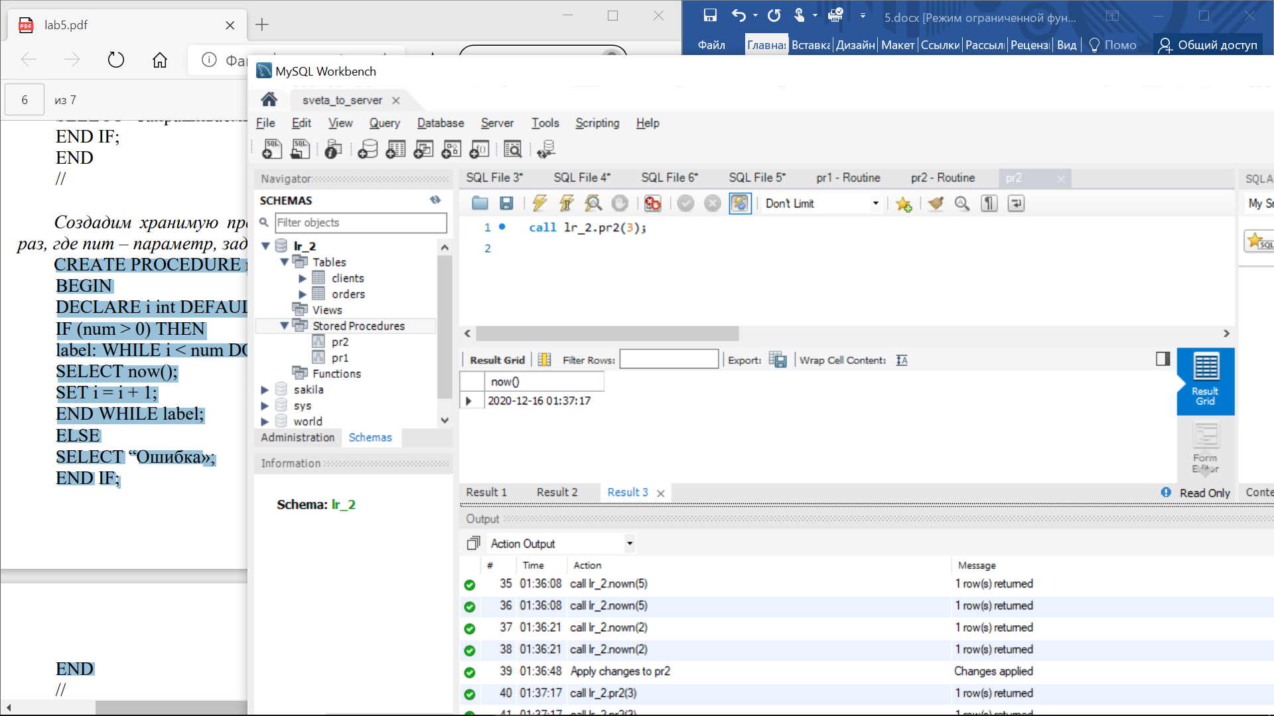The width and height of the screenshot is (1274, 716).
Task: Switch to Result Grid view button
Action: coord(1206,381)
